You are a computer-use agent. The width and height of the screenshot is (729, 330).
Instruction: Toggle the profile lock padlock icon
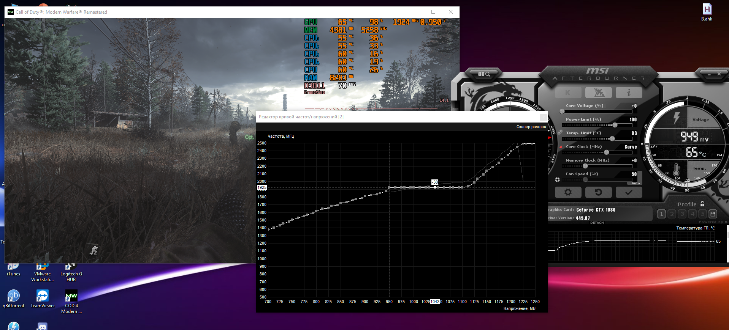[x=702, y=204]
